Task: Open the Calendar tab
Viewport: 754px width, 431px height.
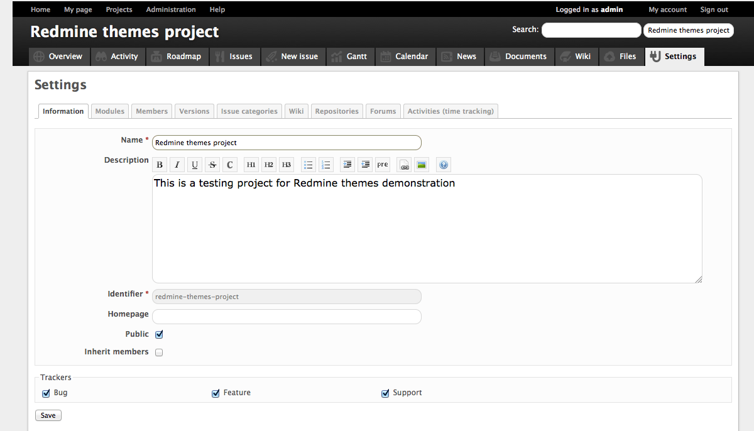Action: pos(405,57)
